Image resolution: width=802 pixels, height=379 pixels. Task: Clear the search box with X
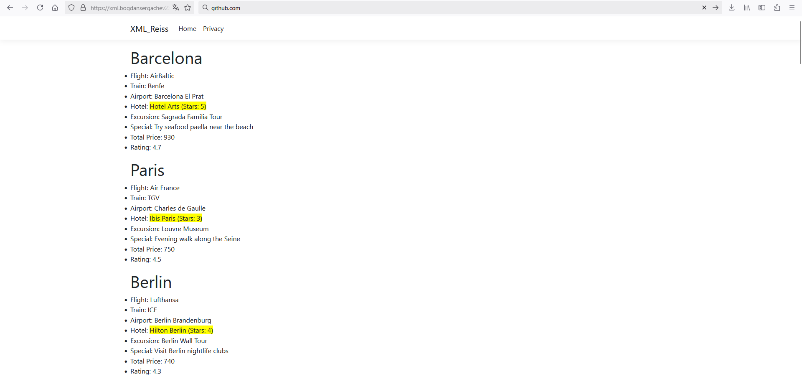(704, 8)
